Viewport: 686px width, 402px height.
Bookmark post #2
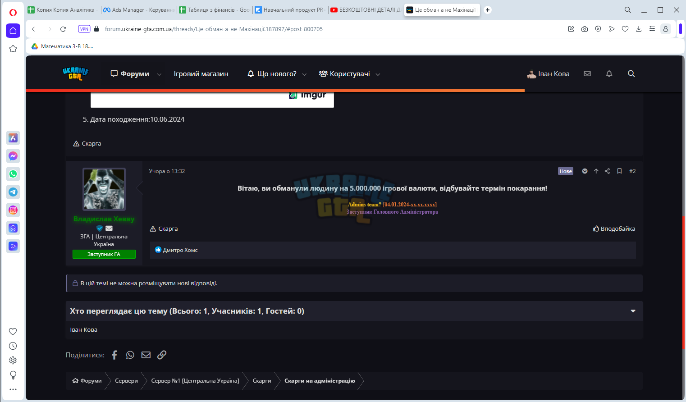click(619, 171)
